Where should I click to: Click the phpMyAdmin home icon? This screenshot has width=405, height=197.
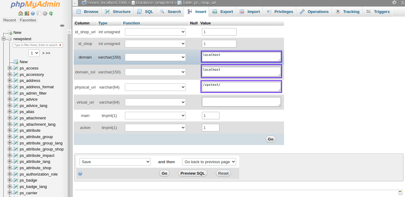click(21, 14)
